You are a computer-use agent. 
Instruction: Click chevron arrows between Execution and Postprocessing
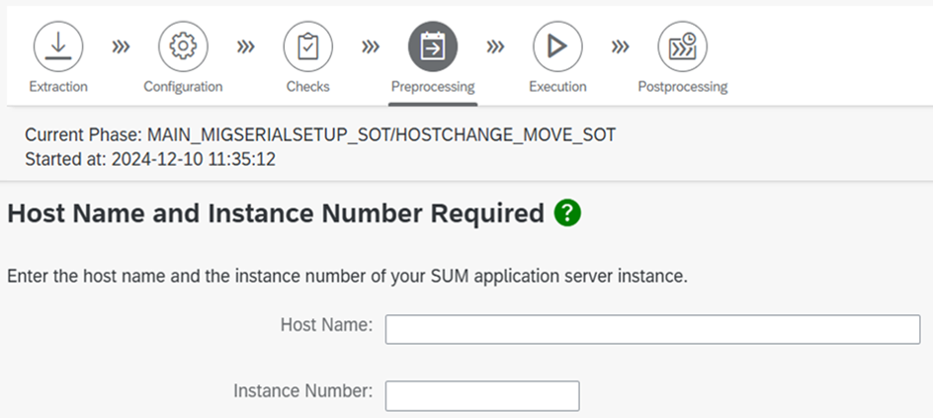(x=620, y=46)
